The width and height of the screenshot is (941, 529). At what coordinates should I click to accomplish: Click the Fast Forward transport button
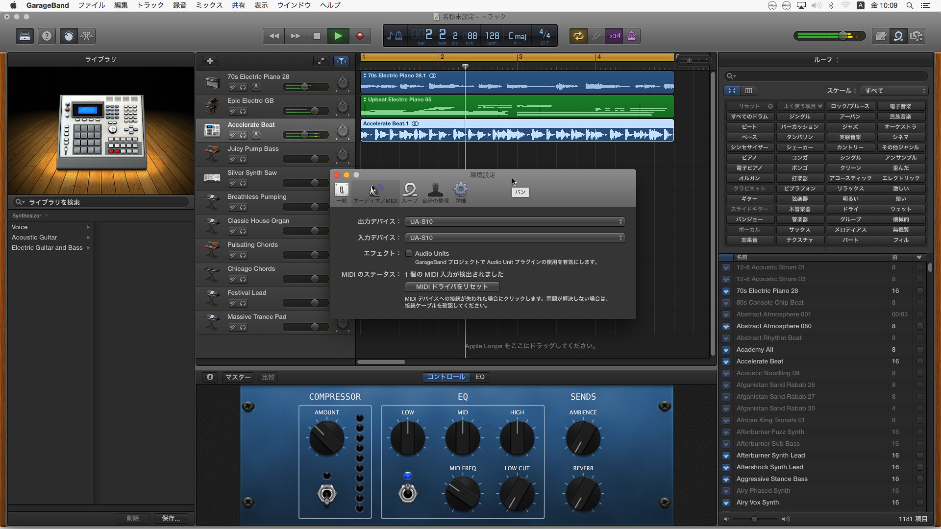296,36
